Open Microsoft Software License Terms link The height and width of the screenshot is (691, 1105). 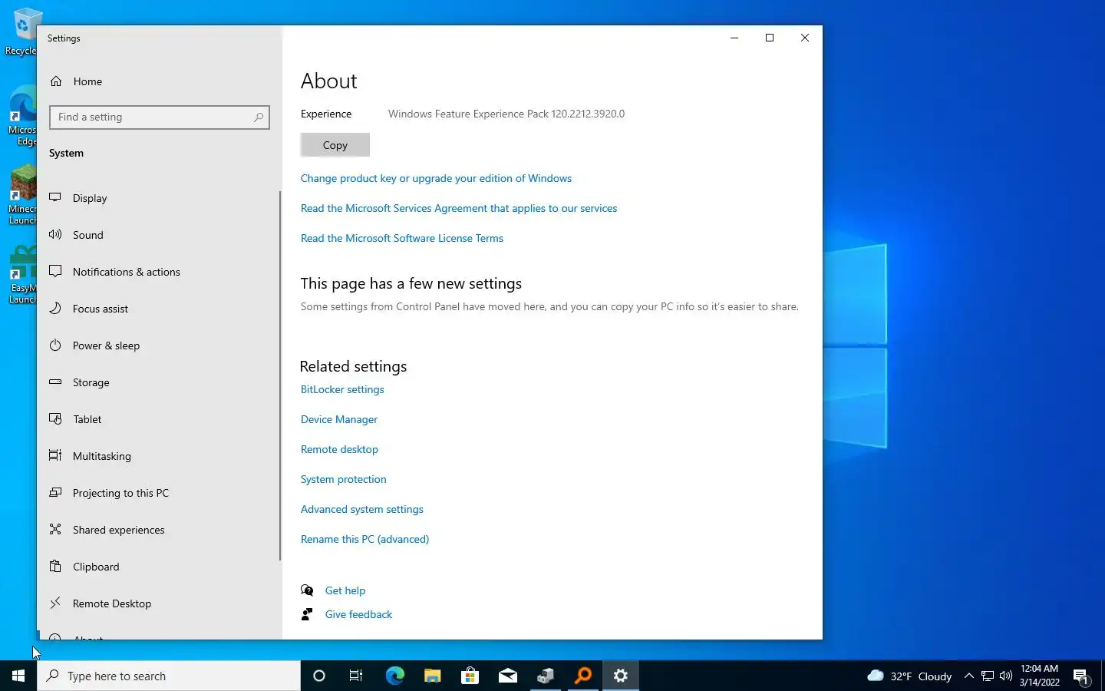402,238
